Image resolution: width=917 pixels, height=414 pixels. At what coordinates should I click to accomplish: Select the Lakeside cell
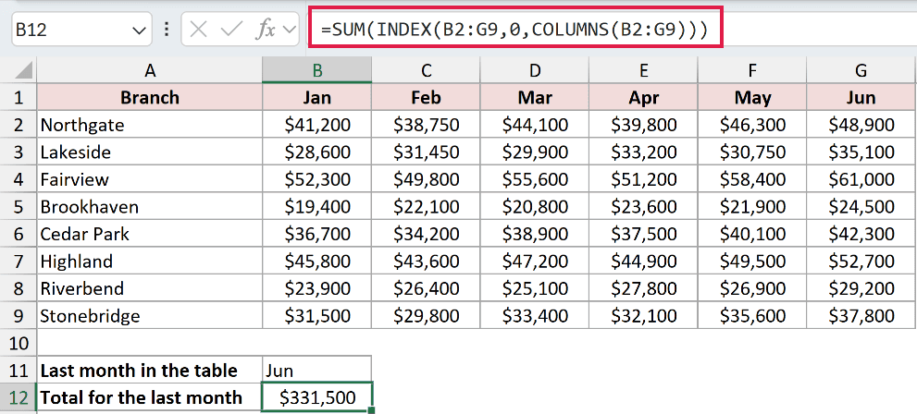pos(150,152)
